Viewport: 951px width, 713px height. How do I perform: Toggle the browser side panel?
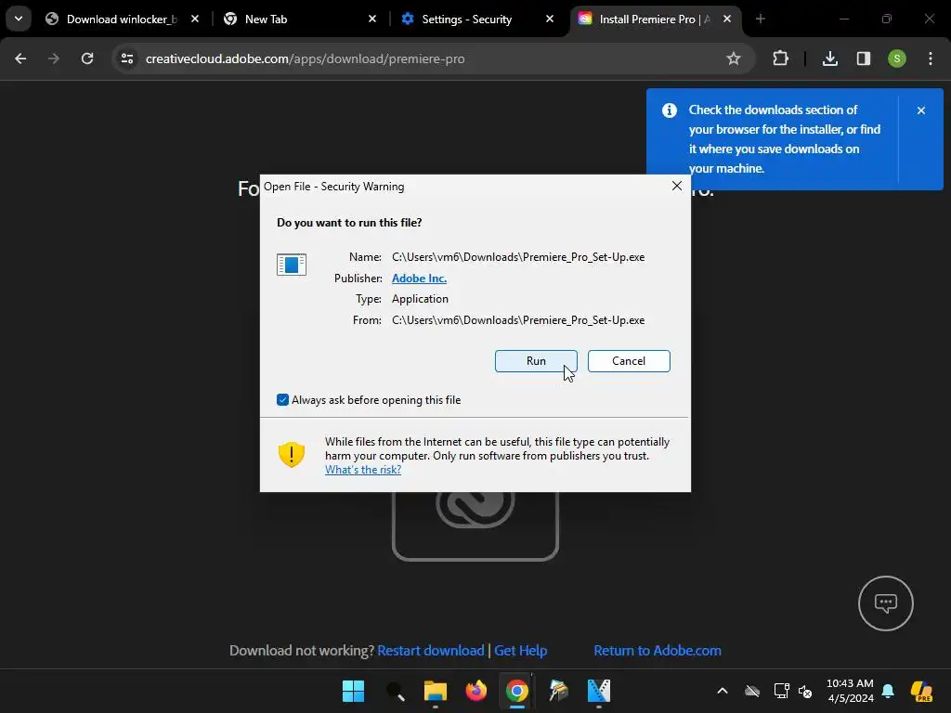[x=863, y=58]
